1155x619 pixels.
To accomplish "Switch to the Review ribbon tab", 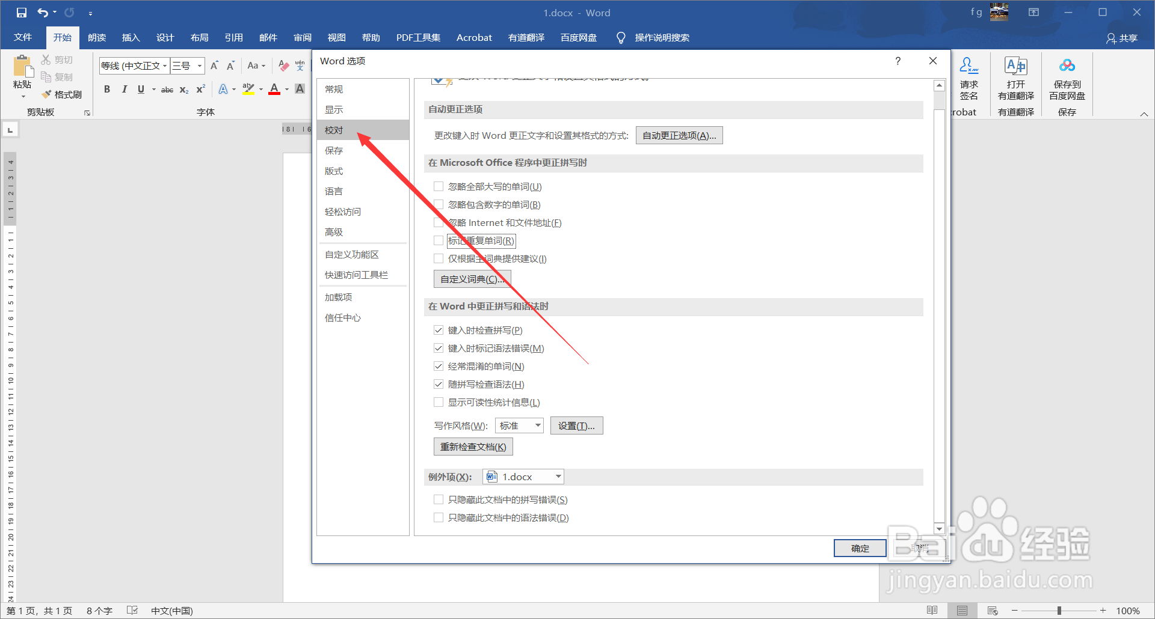I will pyautogui.click(x=303, y=37).
